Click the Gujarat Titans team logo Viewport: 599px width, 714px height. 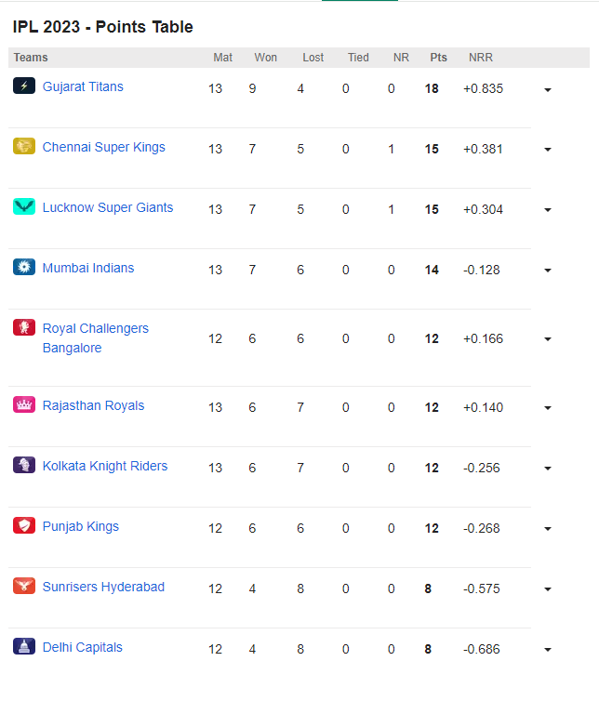pos(24,86)
